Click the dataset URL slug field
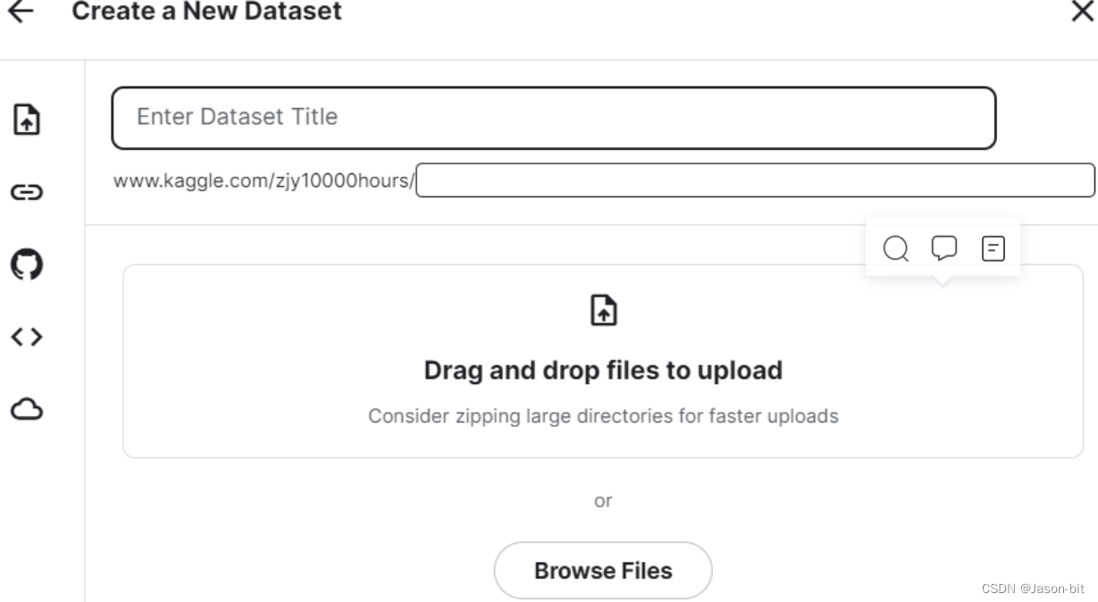The height and width of the screenshot is (602, 1098). tap(755, 180)
